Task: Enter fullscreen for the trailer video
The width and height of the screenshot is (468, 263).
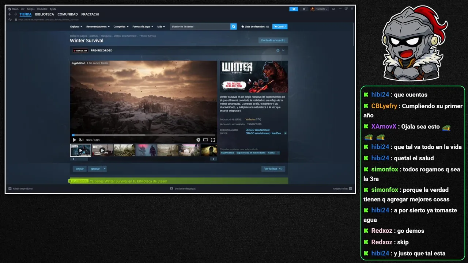Action: (213, 140)
